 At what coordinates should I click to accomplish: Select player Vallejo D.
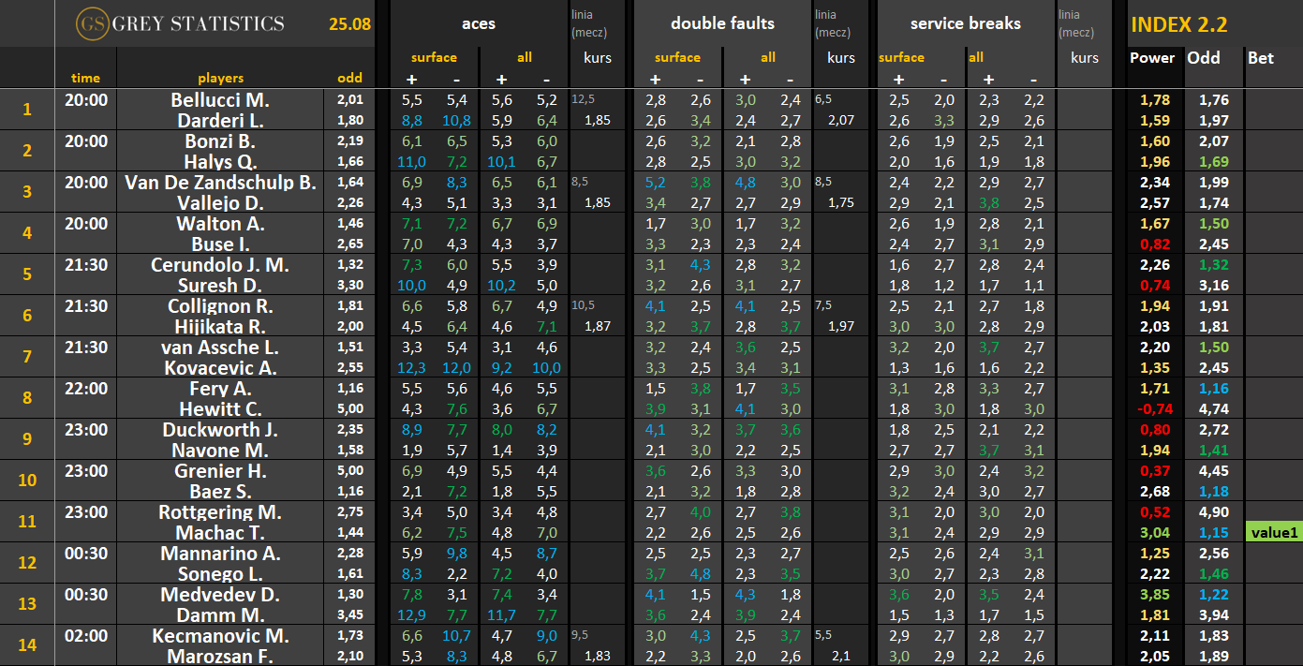coord(220,202)
